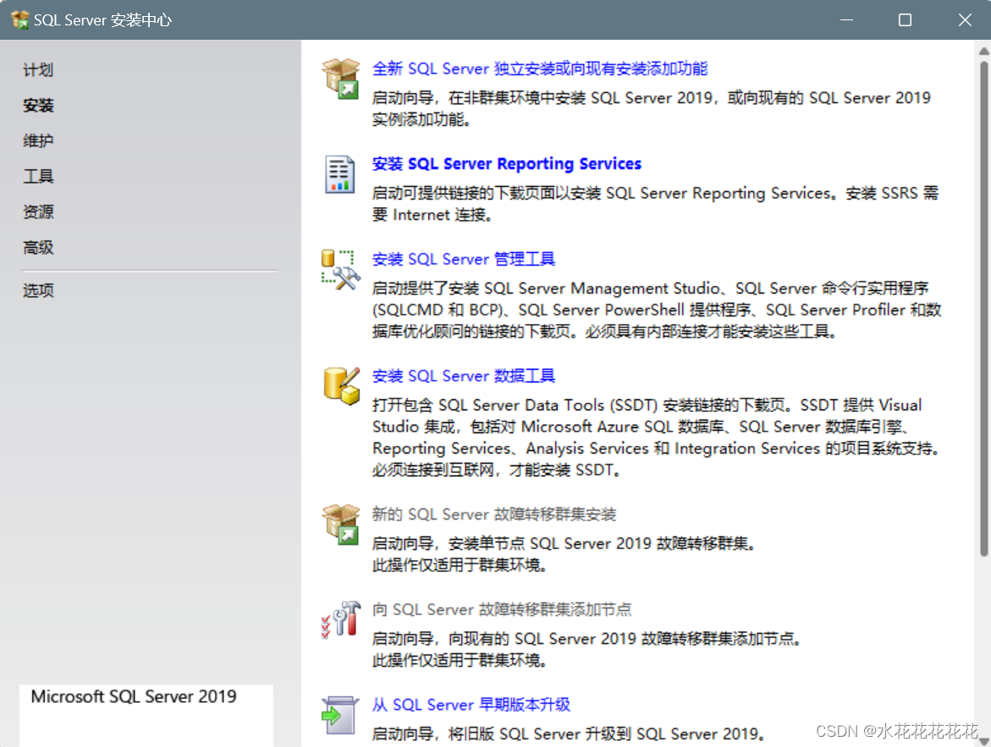
Task: Minimize the SQL Server 安装中心 window
Action: tap(846, 20)
